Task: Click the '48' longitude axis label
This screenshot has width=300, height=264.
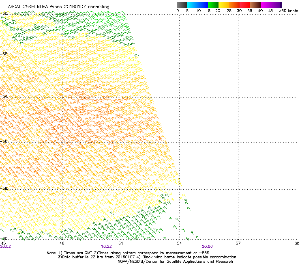Action: click(62, 243)
